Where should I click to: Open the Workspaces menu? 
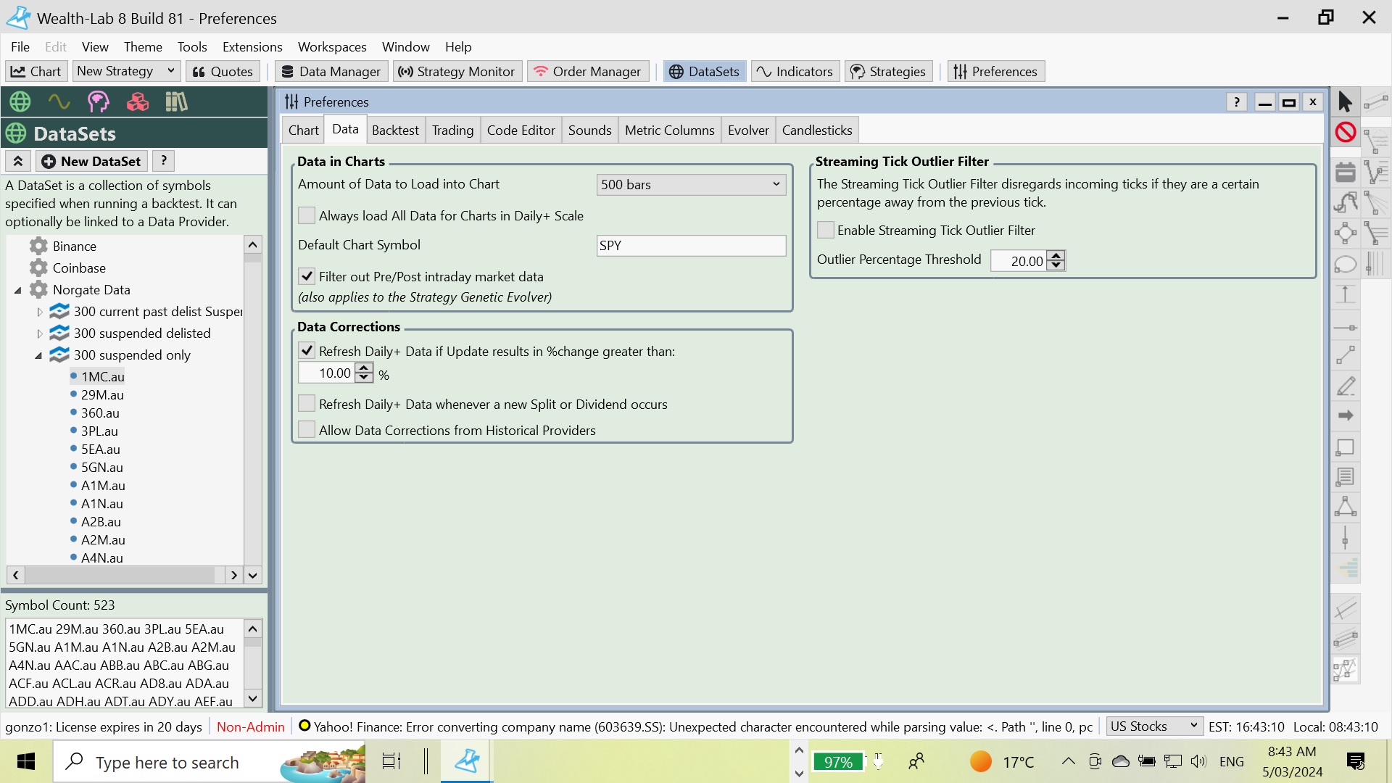tap(332, 46)
